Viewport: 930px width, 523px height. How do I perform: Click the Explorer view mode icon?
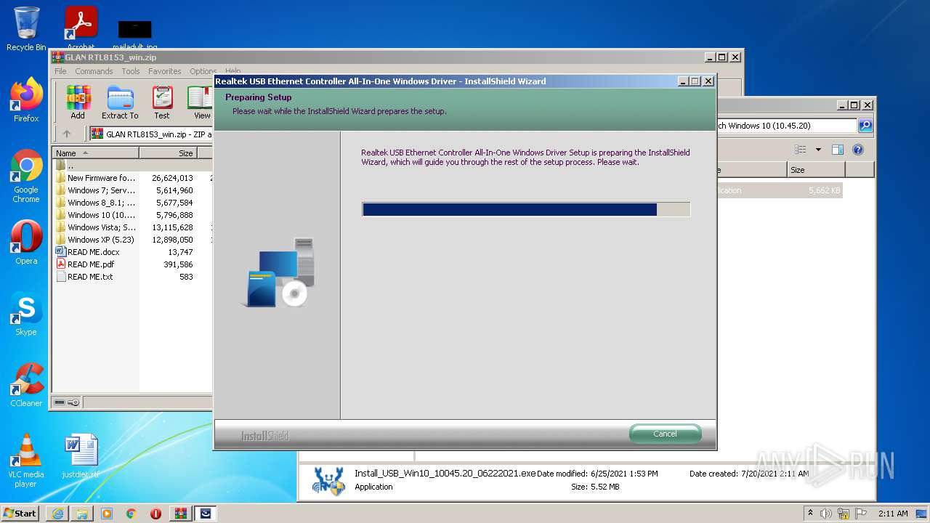point(800,150)
